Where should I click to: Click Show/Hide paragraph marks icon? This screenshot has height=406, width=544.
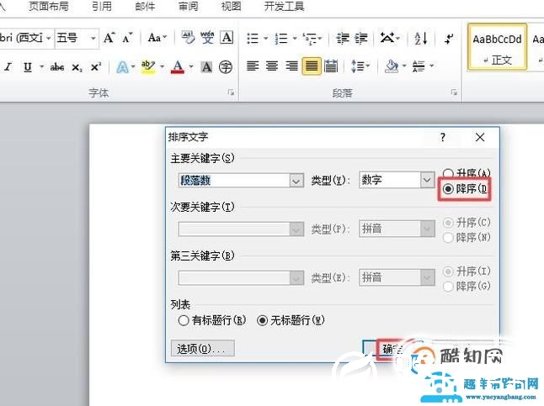pos(449,38)
